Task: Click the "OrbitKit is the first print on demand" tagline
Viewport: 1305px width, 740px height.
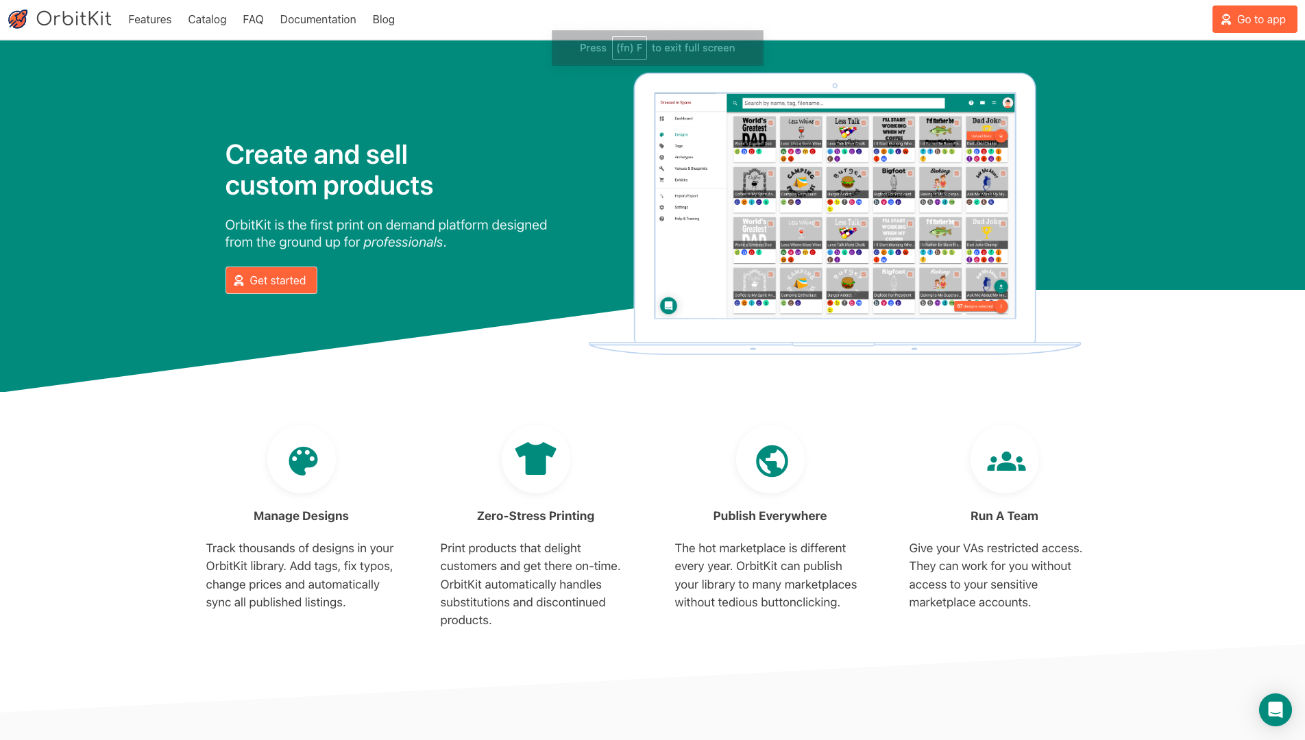Action: click(386, 233)
